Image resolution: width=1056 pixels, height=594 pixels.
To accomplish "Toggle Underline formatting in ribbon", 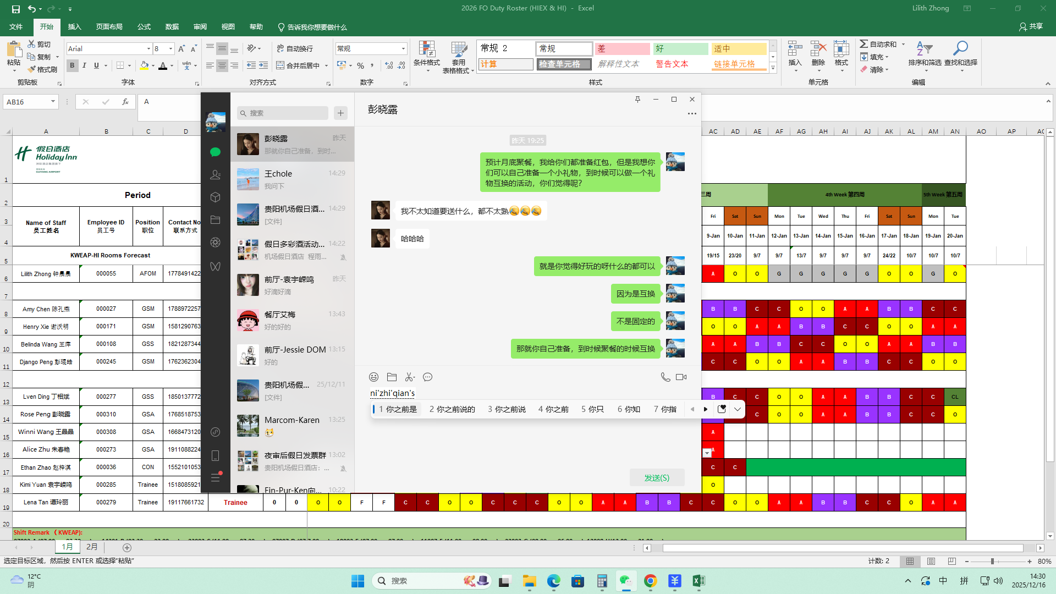I will pos(96,65).
